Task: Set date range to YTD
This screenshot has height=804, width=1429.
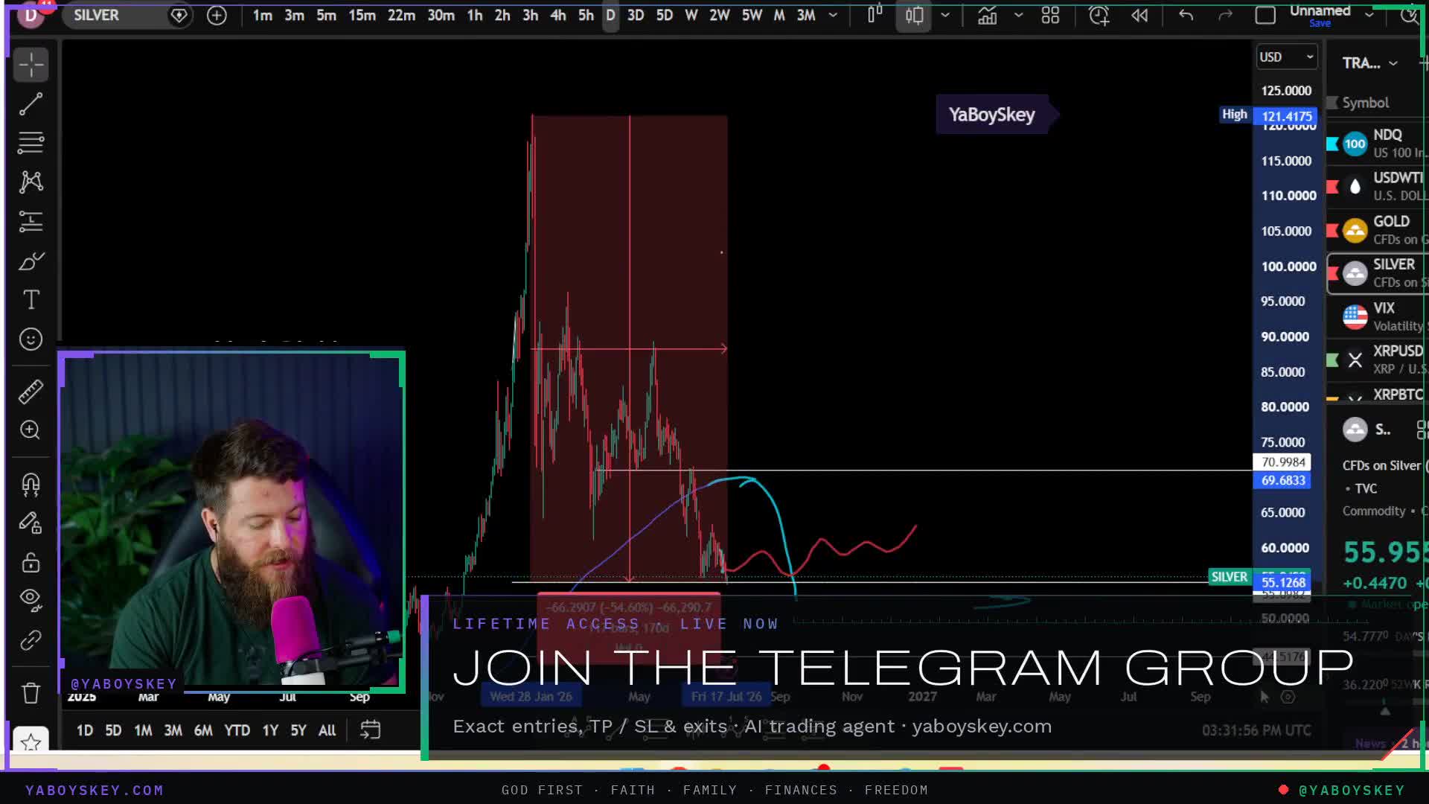Action: coord(237,730)
